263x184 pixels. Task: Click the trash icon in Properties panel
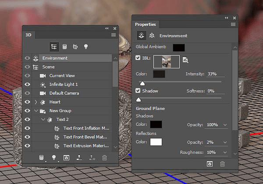(222, 164)
